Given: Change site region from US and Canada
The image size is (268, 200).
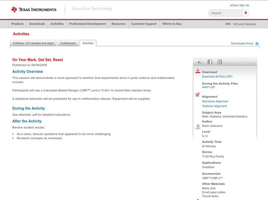Looking at the screenshot, I should [245, 24].
